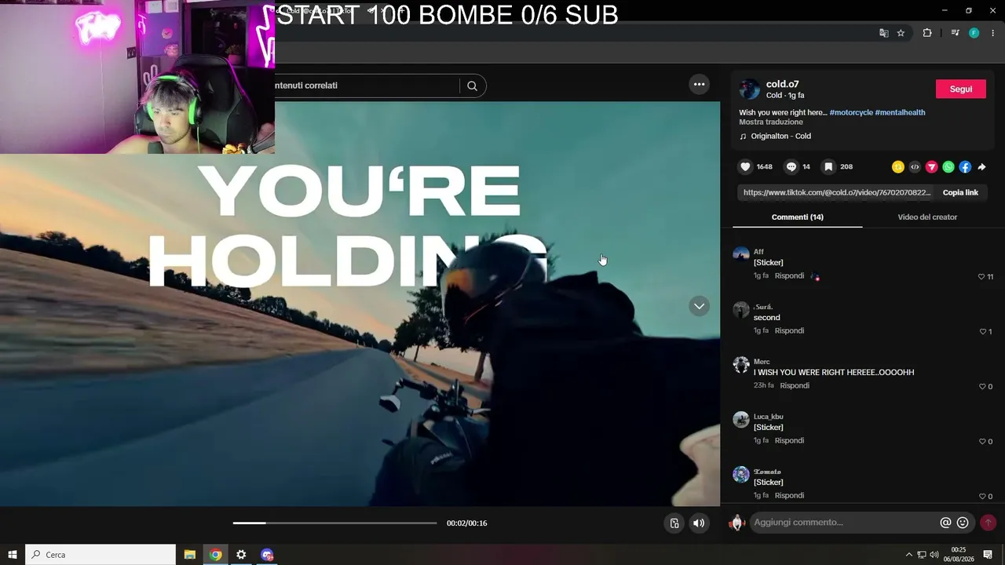Open the #mentalhealth hashtag

coord(900,112)
